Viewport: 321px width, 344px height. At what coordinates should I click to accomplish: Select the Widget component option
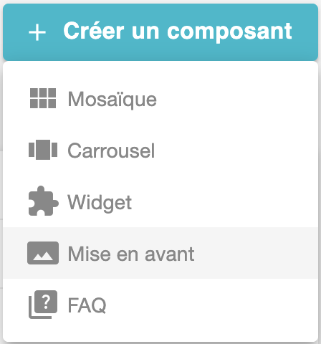coord(160,201)
